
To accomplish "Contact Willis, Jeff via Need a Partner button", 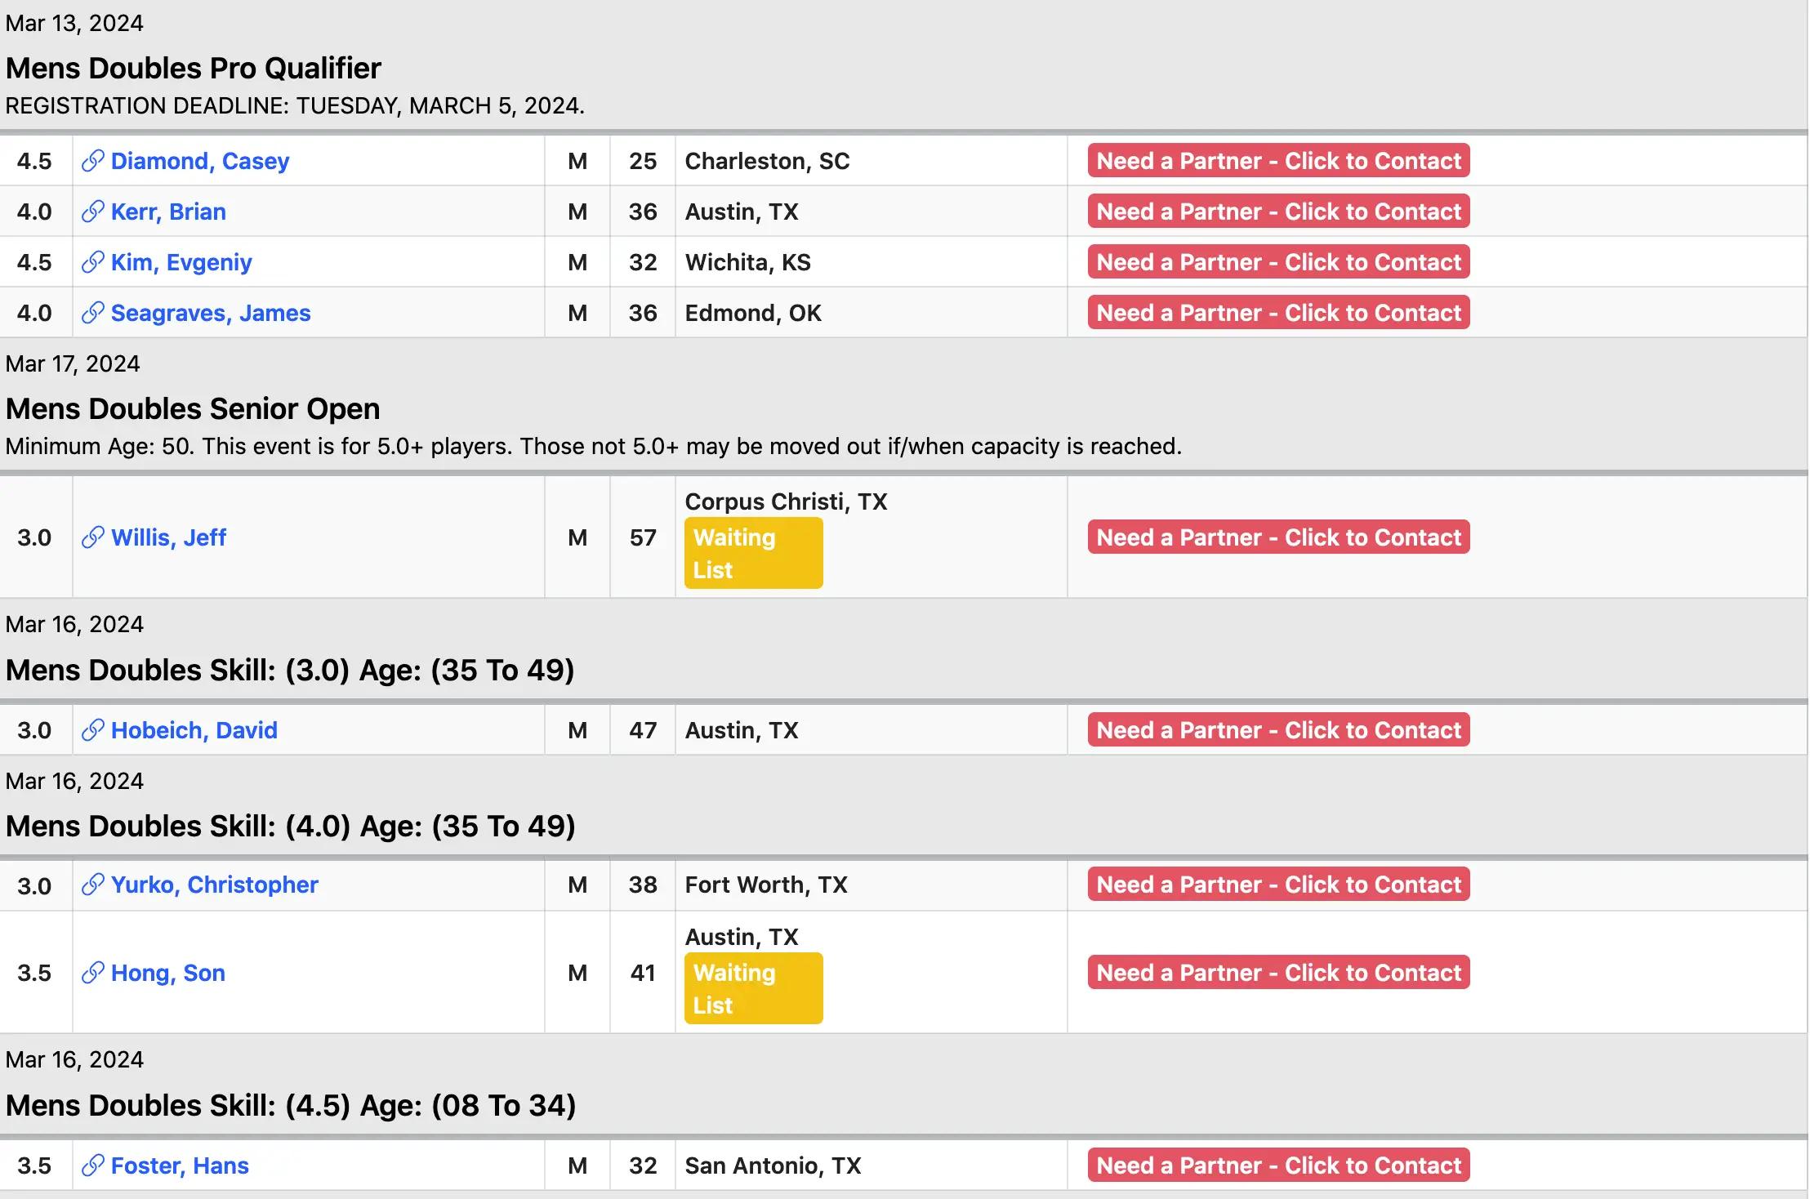I will pos(1278,537).
